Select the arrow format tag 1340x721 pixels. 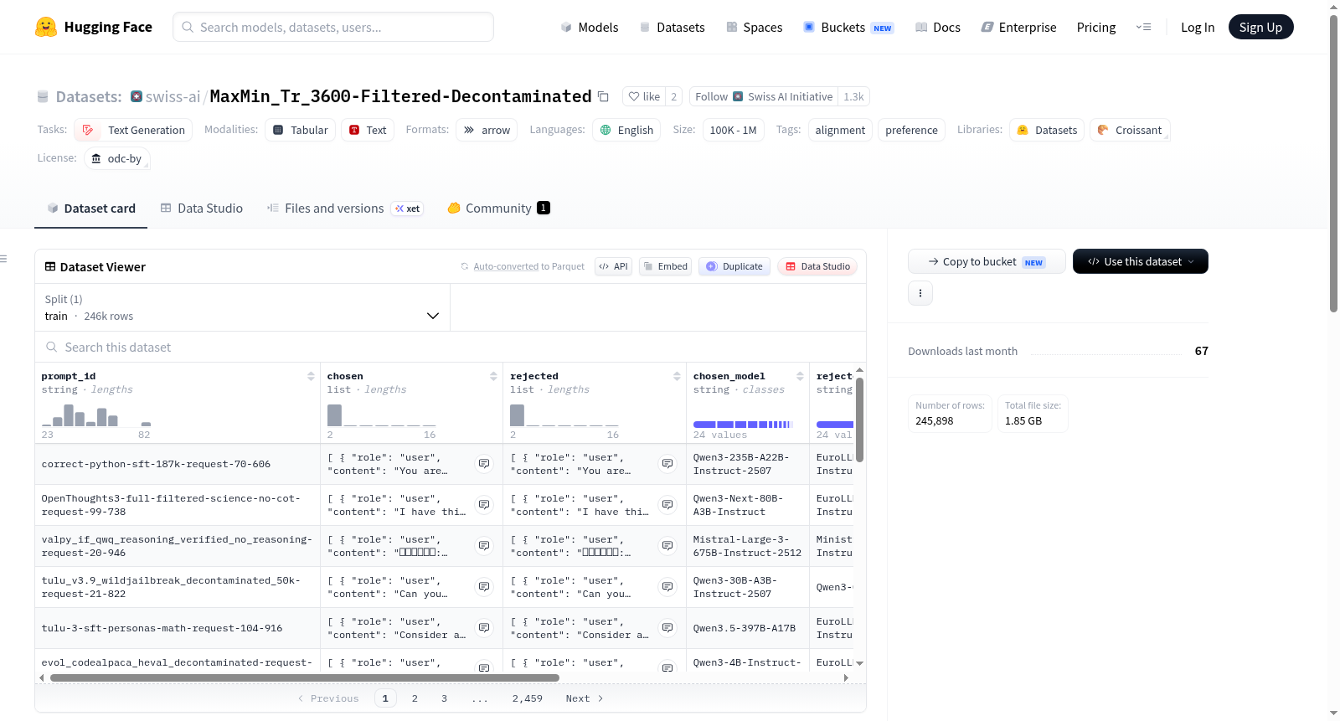click(487, 130)
